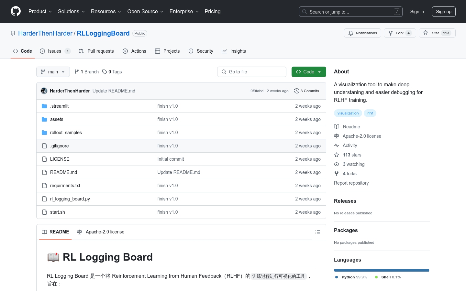Viewport: 466px width, 291px height.
Task: Open the Product navigation dropdown
Action: [x=39, y=11]
